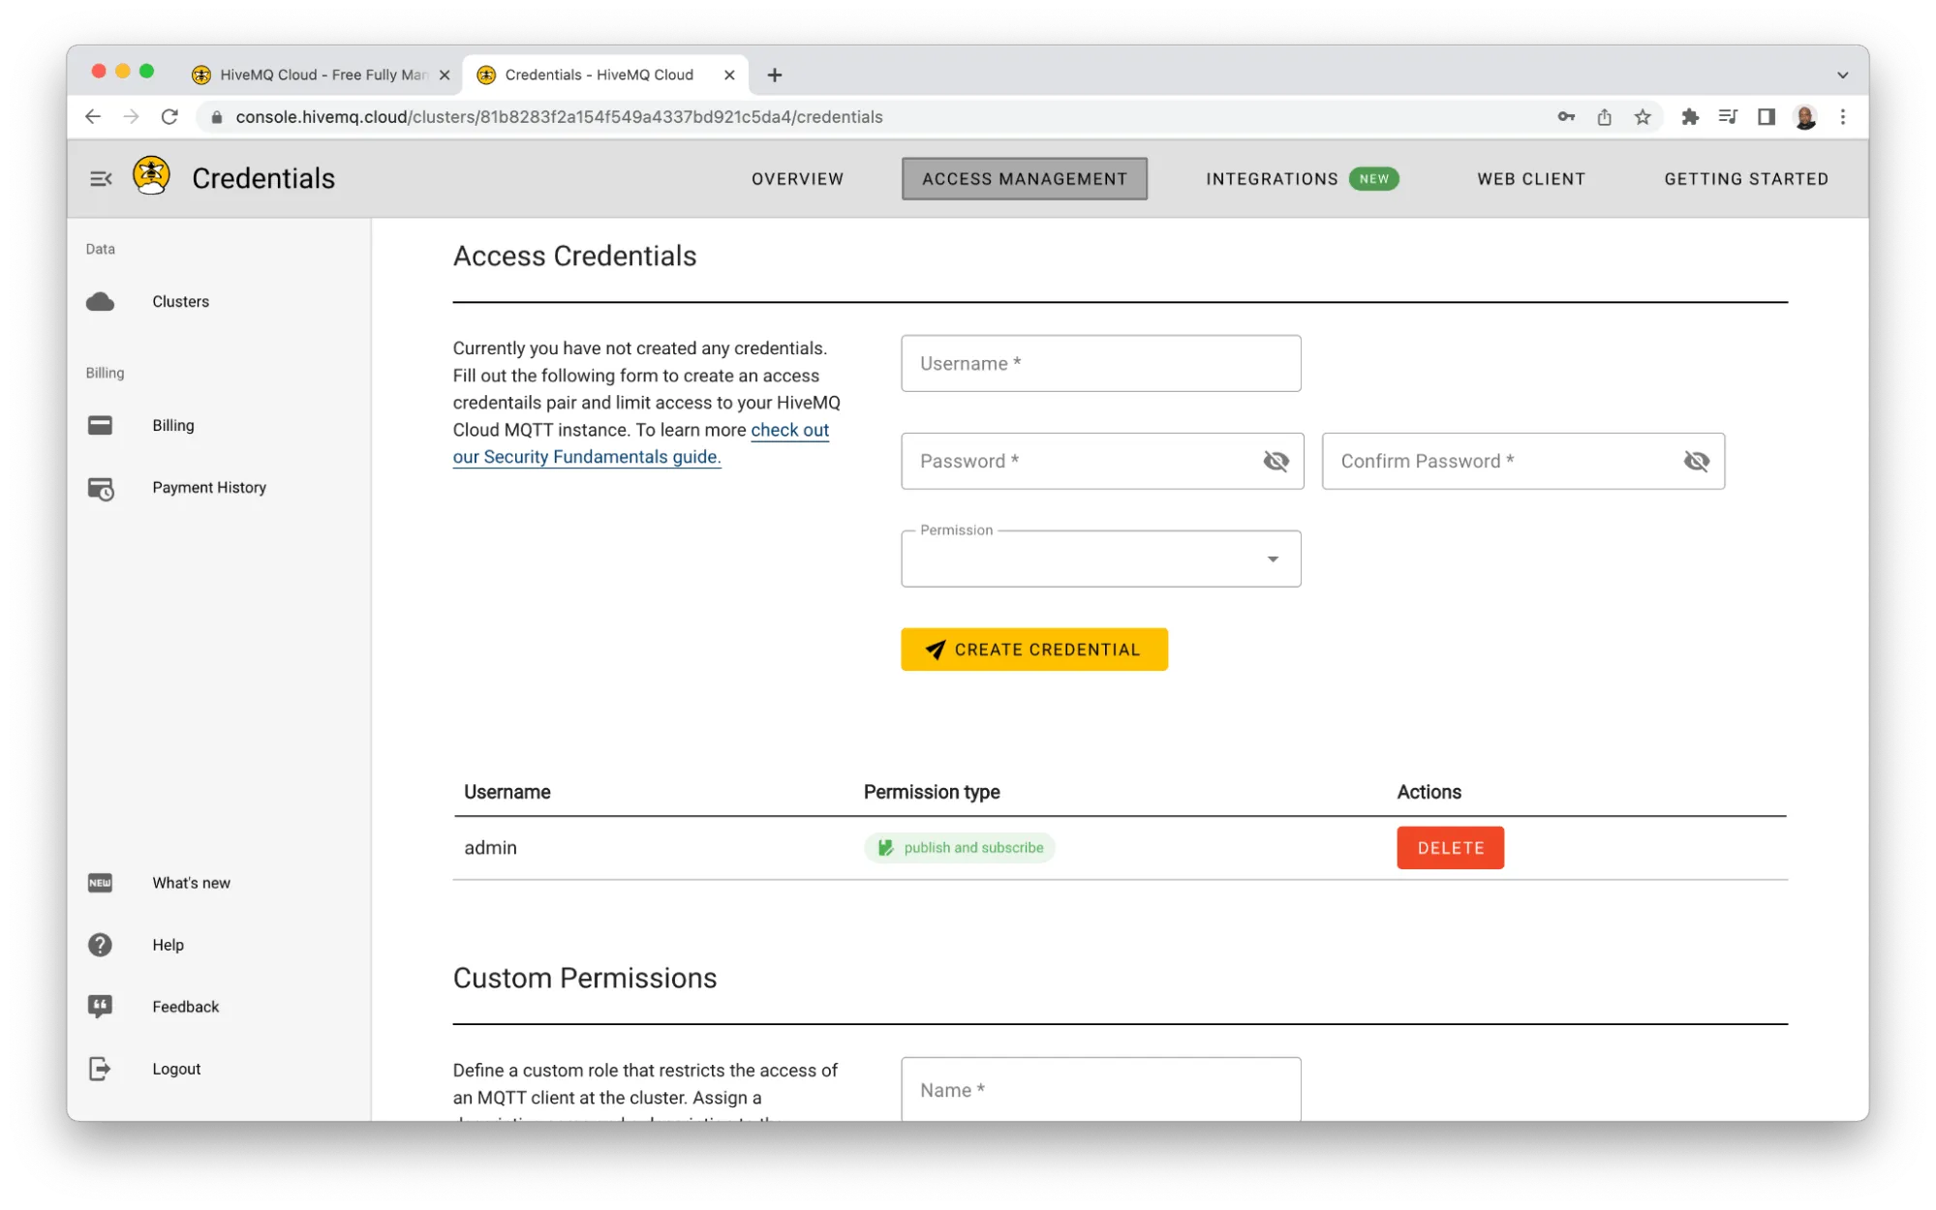This screenshot has height=1210, width=1936.
Task: Switch to the Overview tab
Action: (x=796, y=178)
